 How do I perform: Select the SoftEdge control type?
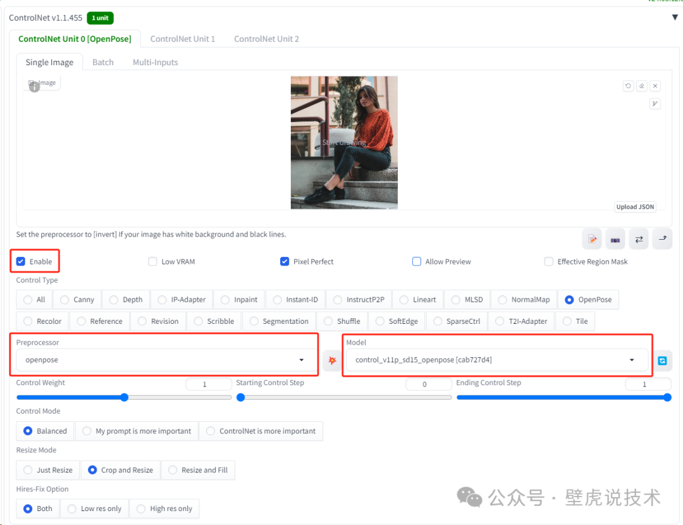(x=397, y=321)
